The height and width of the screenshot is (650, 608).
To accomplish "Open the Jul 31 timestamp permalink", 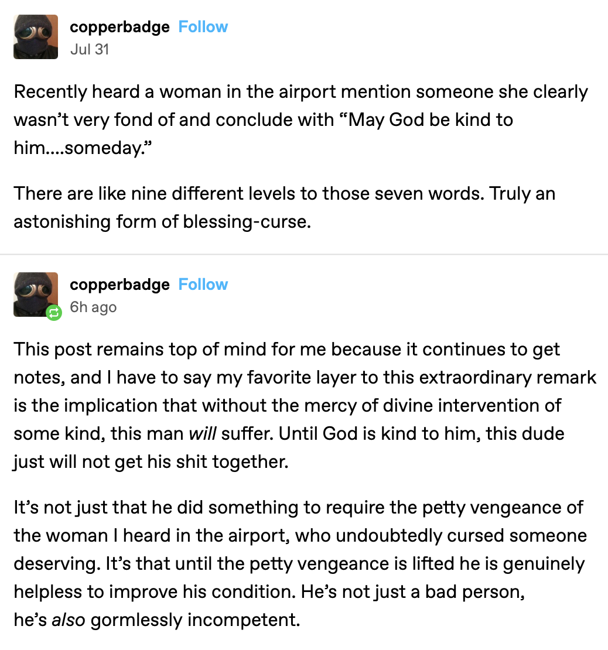I will coord(89,49).
